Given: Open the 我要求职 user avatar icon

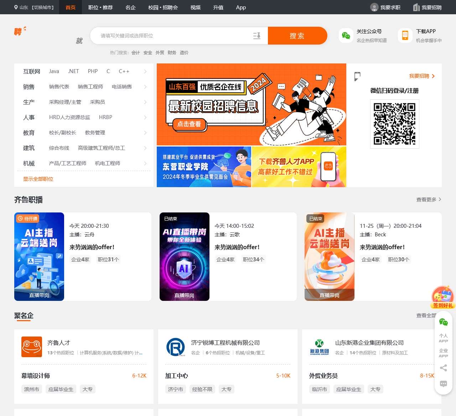Looking at the screenshot, I should [x=374, y=7].
